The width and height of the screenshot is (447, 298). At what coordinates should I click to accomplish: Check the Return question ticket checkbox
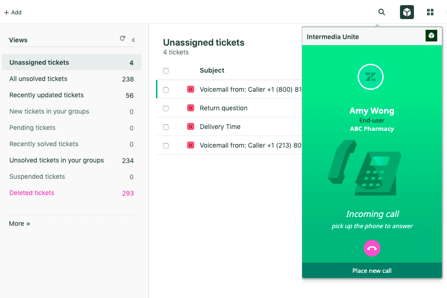166,108
